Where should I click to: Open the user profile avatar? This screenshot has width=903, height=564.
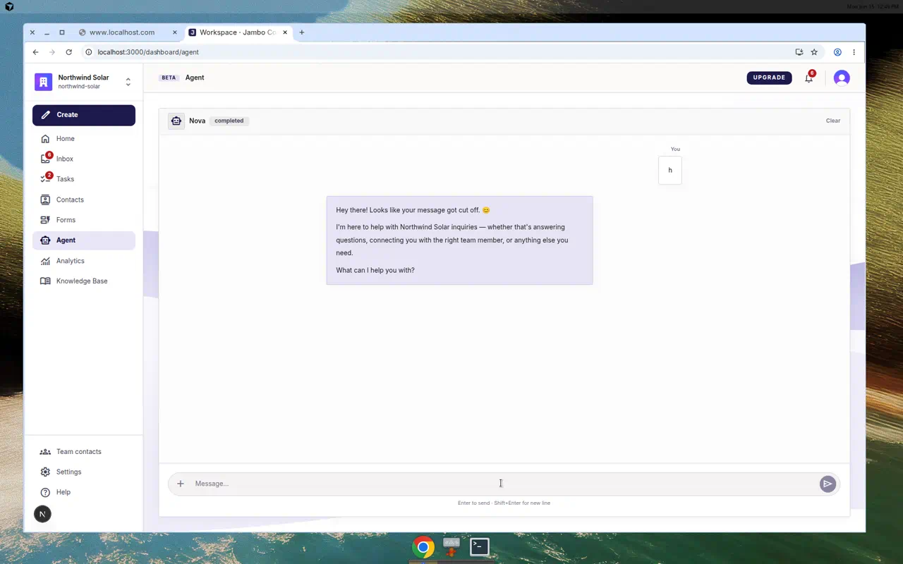[842, 78]
